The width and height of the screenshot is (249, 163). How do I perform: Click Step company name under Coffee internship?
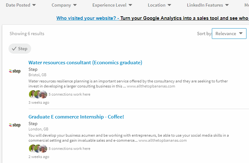(x=33, y=124)
